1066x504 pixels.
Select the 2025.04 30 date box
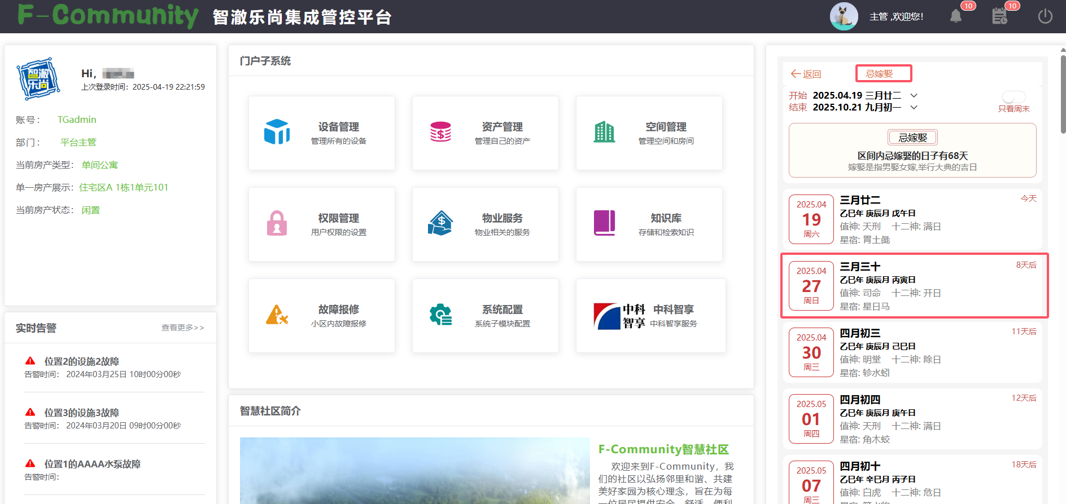[x=811, y=352]
